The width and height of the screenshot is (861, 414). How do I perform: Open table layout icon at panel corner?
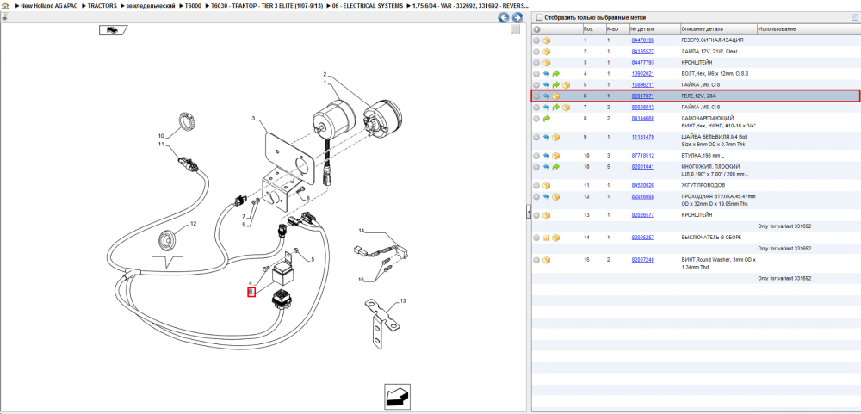tap(854, 17)
